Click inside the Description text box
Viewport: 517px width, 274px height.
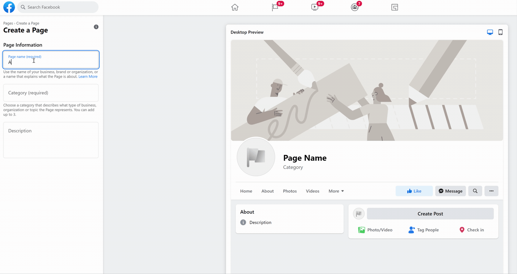pyautogui.click(x=51, y=140)
